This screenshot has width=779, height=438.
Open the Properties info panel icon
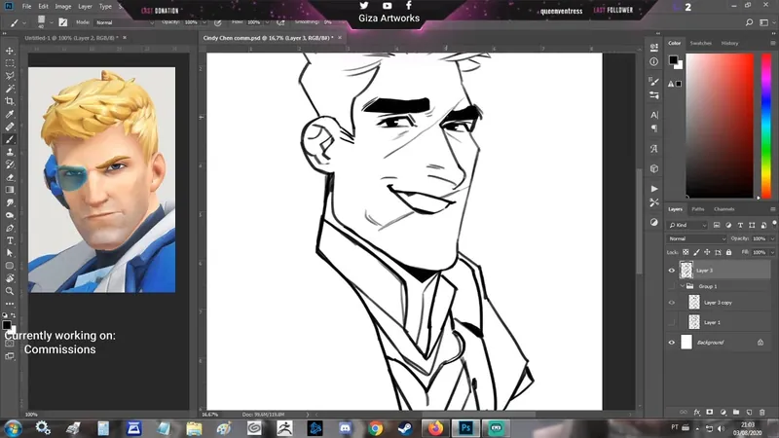[653, 61]
